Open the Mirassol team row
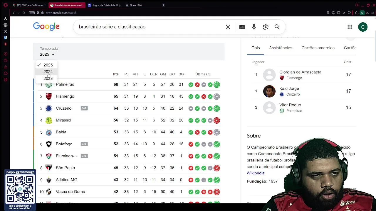The image size is (376, 211). tap(129, 120)
